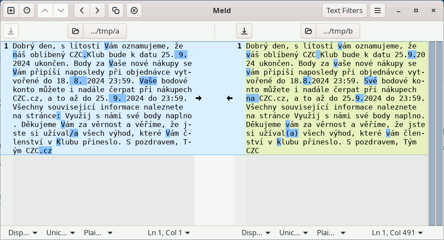
Task: Open the hamburger main menu
Action: click(378, 10)
